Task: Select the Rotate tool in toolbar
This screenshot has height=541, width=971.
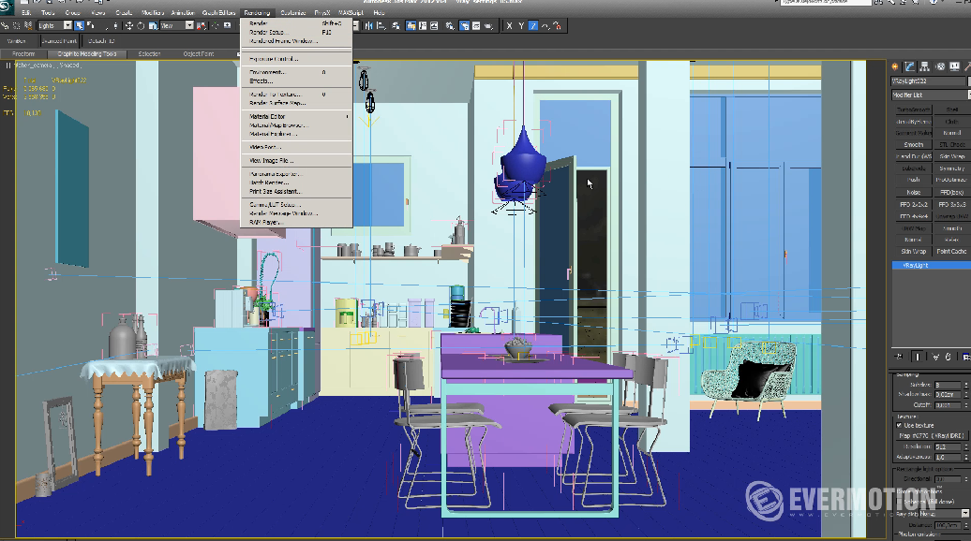Action: pyautogui.click(x=141, y=26)
